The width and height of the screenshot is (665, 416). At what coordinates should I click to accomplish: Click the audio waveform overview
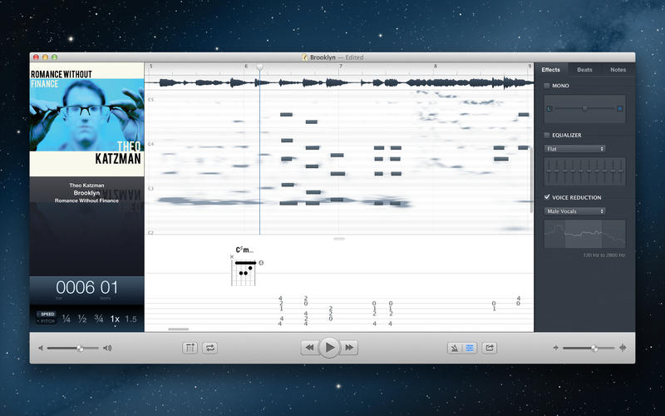[x=339, y=82]
